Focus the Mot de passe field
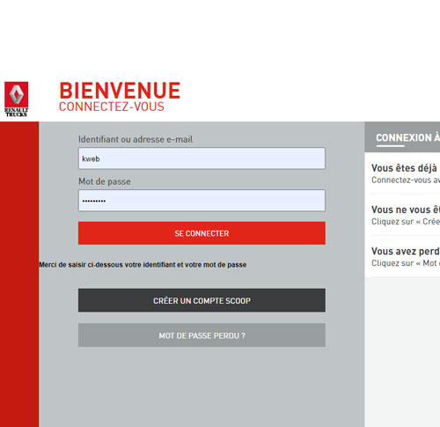The image size is (440, 427). click(x=202, y=201)
